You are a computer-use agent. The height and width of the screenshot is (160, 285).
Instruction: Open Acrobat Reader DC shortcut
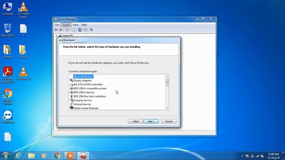click(x=8, y=75)
